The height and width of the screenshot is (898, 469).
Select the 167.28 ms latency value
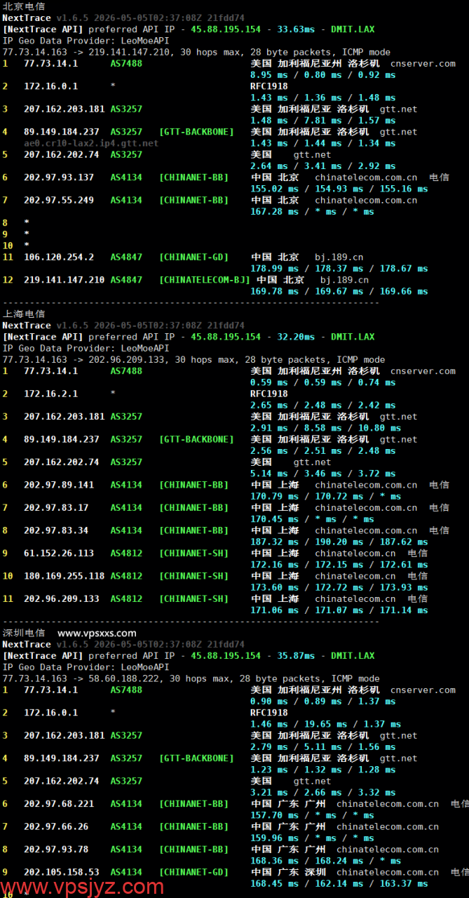click(x=274, y=211)
